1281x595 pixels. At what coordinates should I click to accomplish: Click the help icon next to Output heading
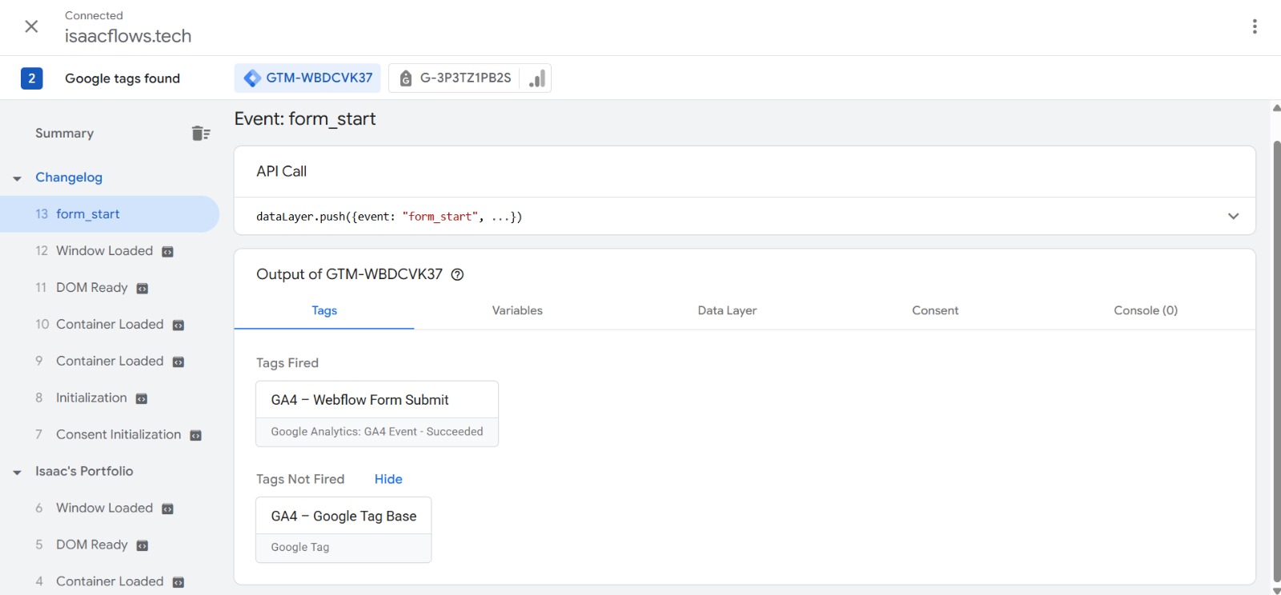(x=457, y=274)
